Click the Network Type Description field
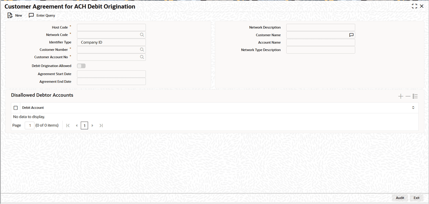429x204 pixels. (x=321, y=50)
